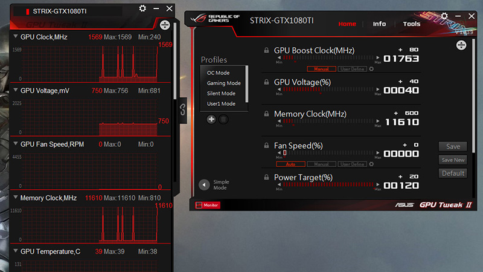Increase Power Target with right arrow
The image size is (483, 272).
pos(378,185)
